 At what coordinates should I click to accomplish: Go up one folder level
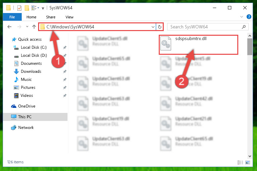(34, 27)
